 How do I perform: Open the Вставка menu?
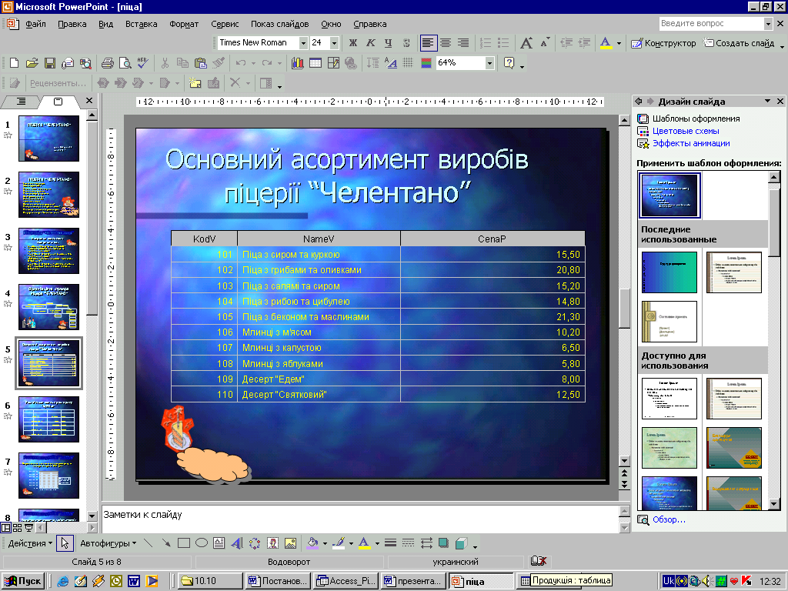pos(142,24)
